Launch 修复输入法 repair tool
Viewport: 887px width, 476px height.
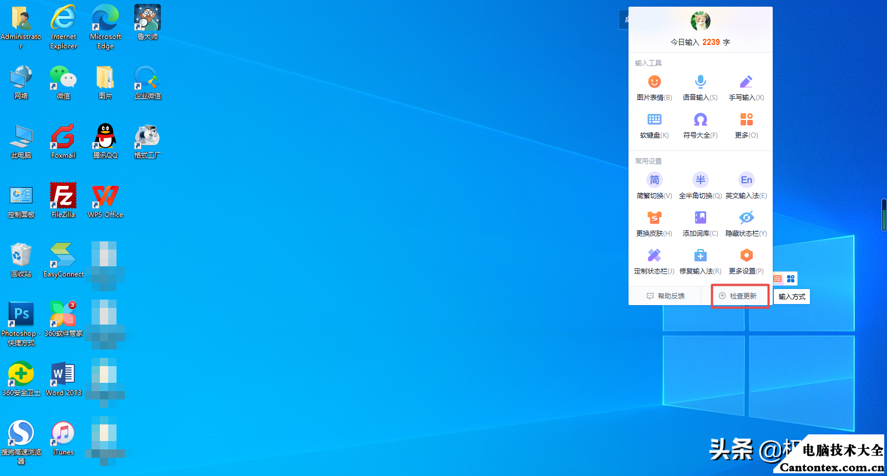700,262
